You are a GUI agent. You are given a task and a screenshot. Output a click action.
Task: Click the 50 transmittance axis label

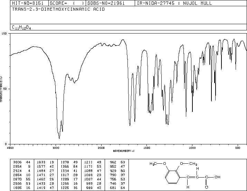pos(5,89)
